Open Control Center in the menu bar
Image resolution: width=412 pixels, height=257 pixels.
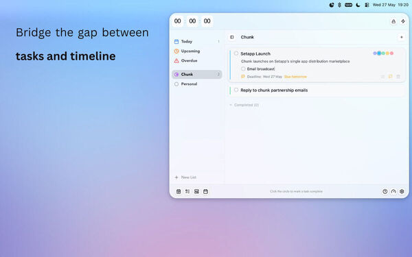pos(367,5)
